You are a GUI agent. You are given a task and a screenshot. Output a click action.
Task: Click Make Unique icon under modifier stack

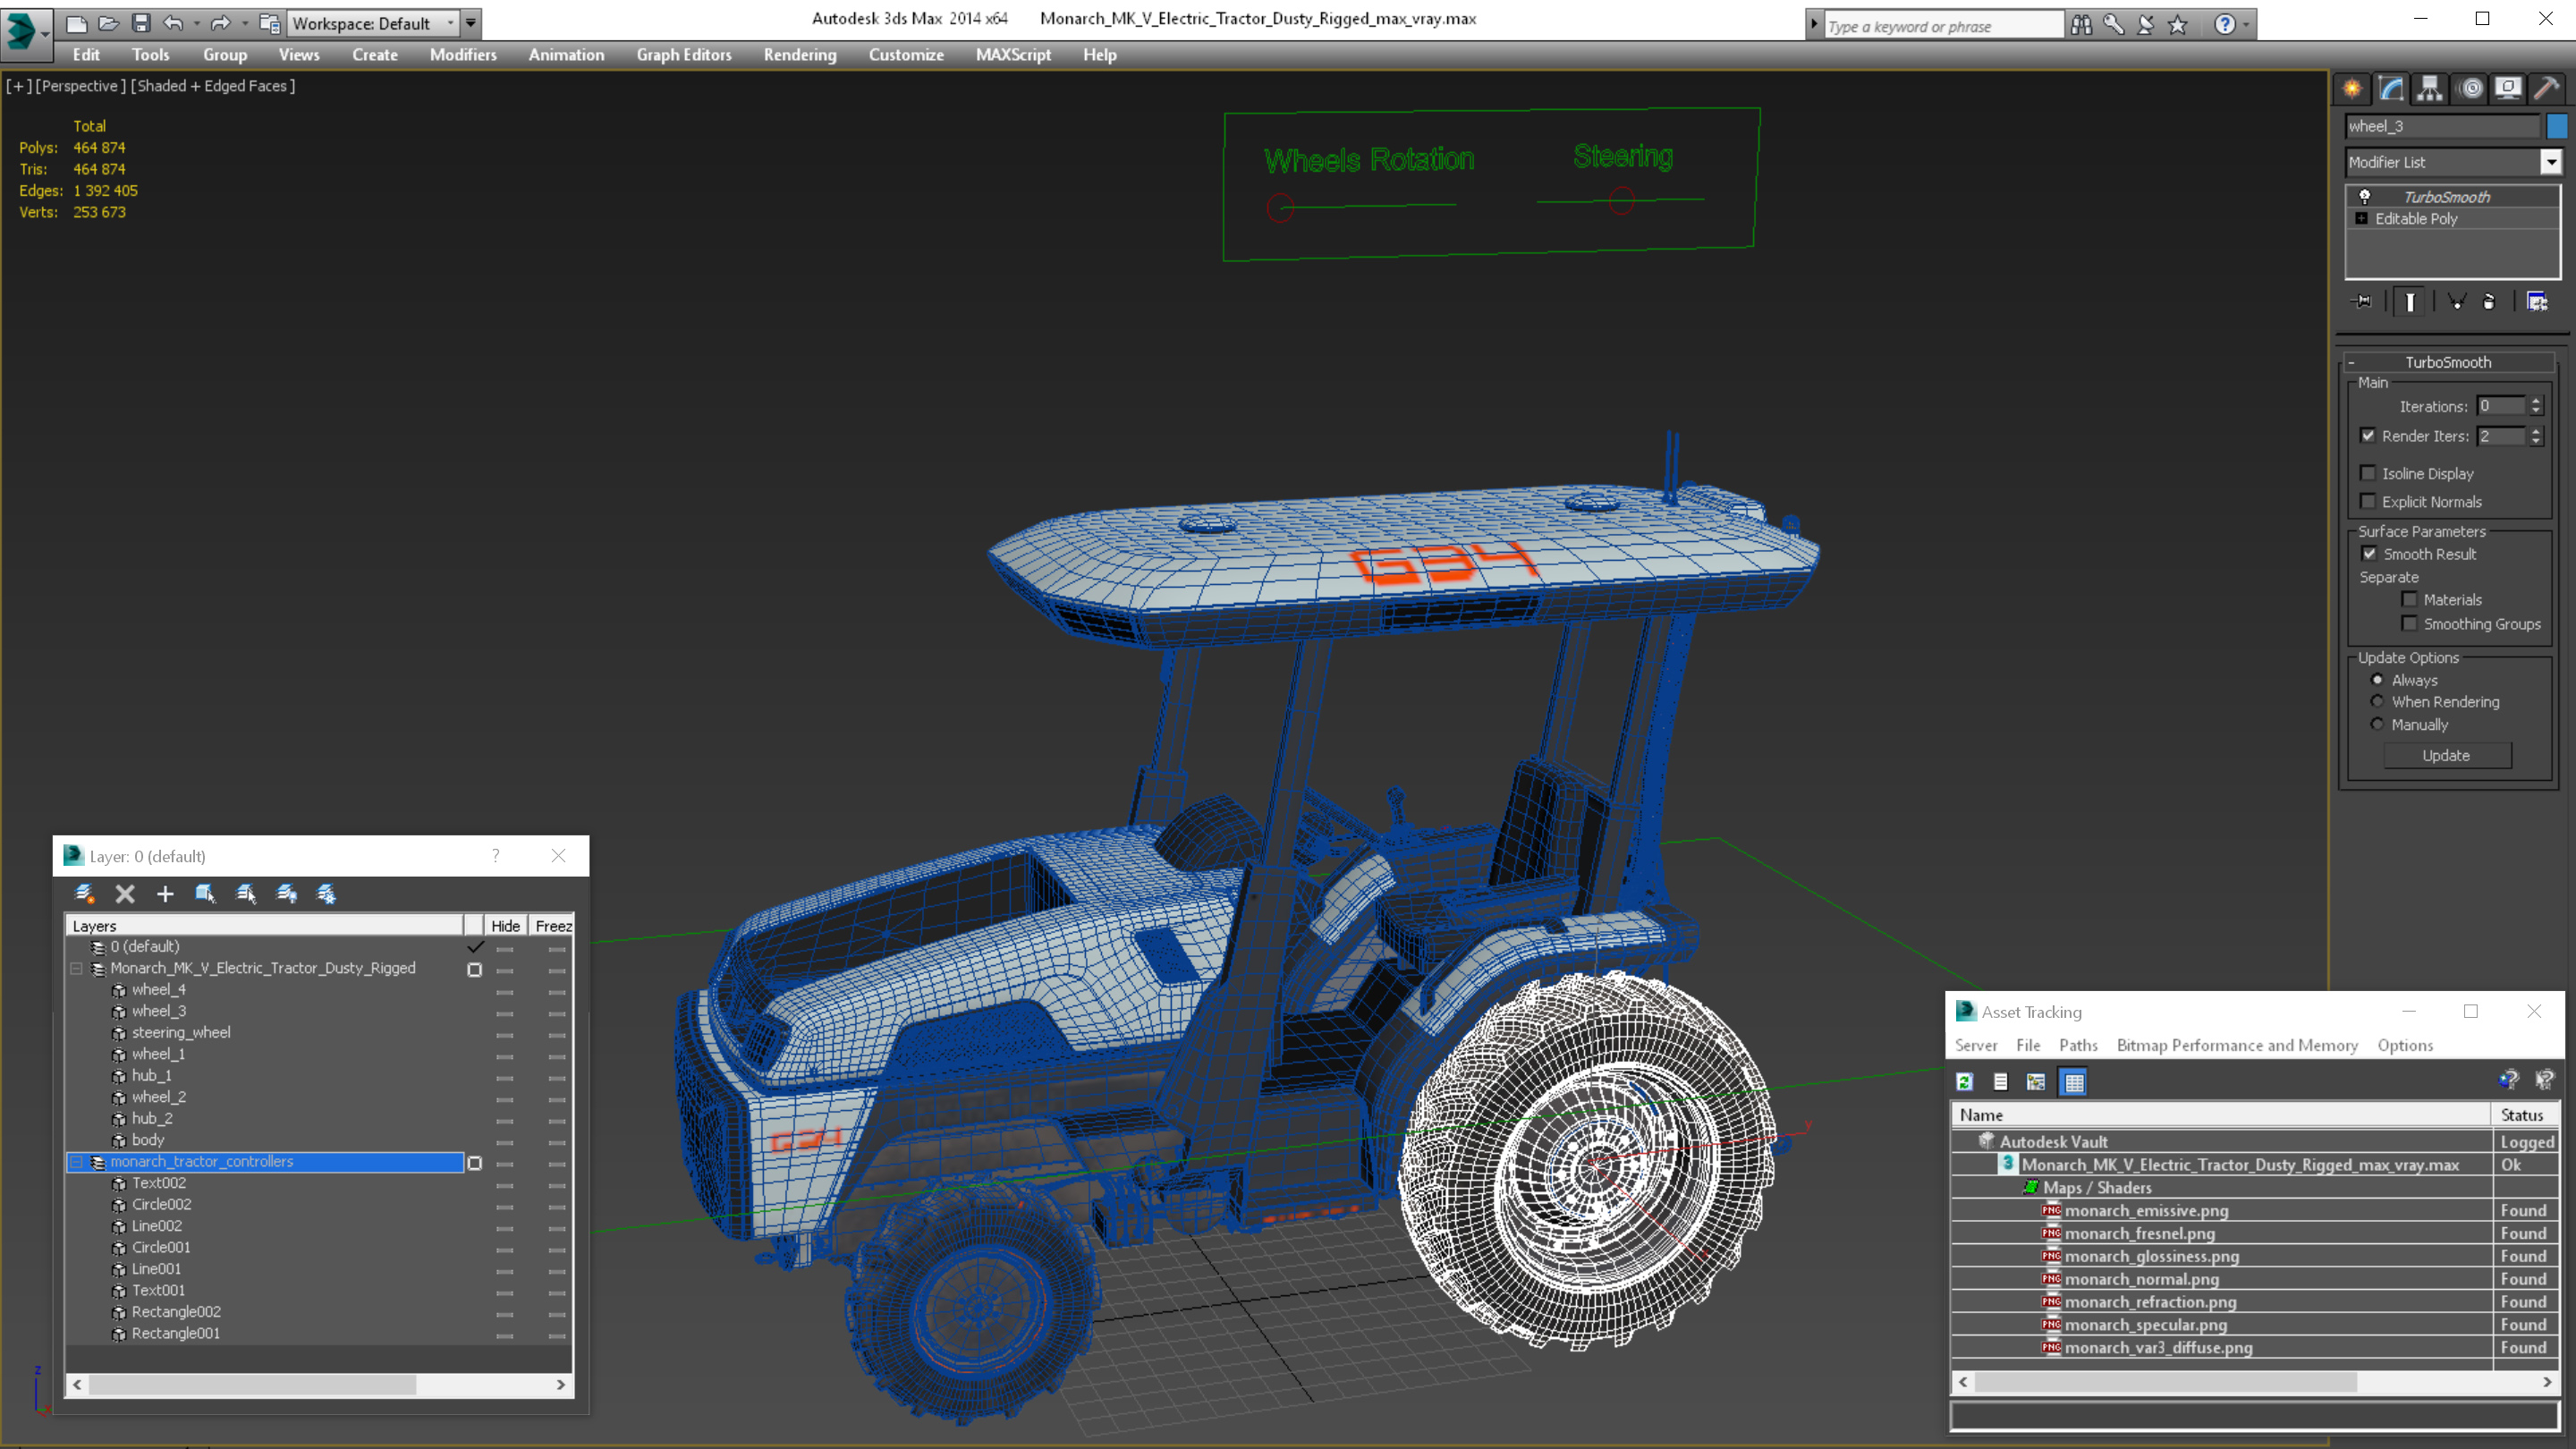coord(2456,301)
